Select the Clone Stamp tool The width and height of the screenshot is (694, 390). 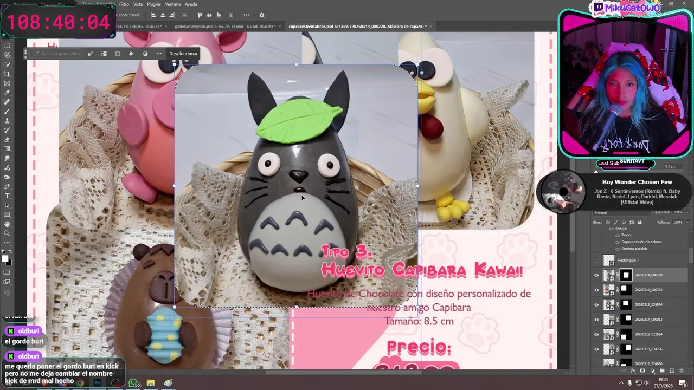coord(7,121)
